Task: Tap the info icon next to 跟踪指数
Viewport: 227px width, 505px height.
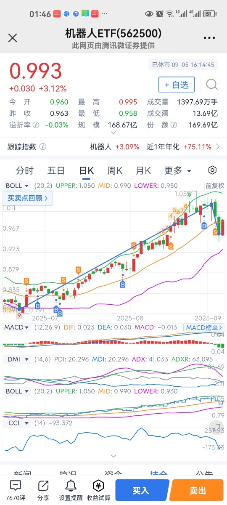Action: click(43, 147)
